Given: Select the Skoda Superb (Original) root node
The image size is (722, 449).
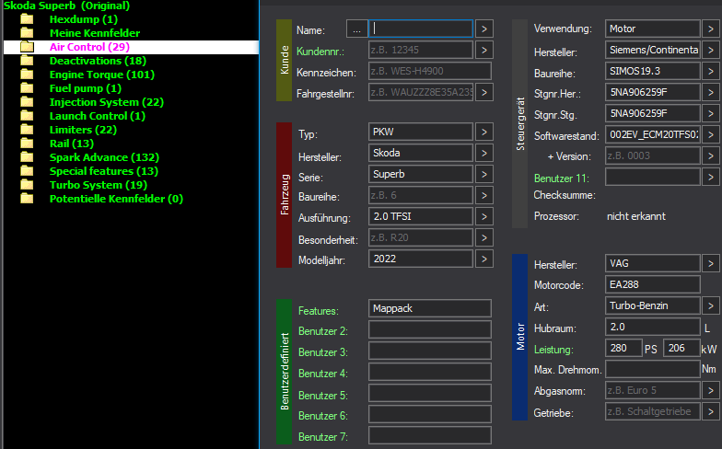Looking at the screenshot, I should tap(66, 6).
